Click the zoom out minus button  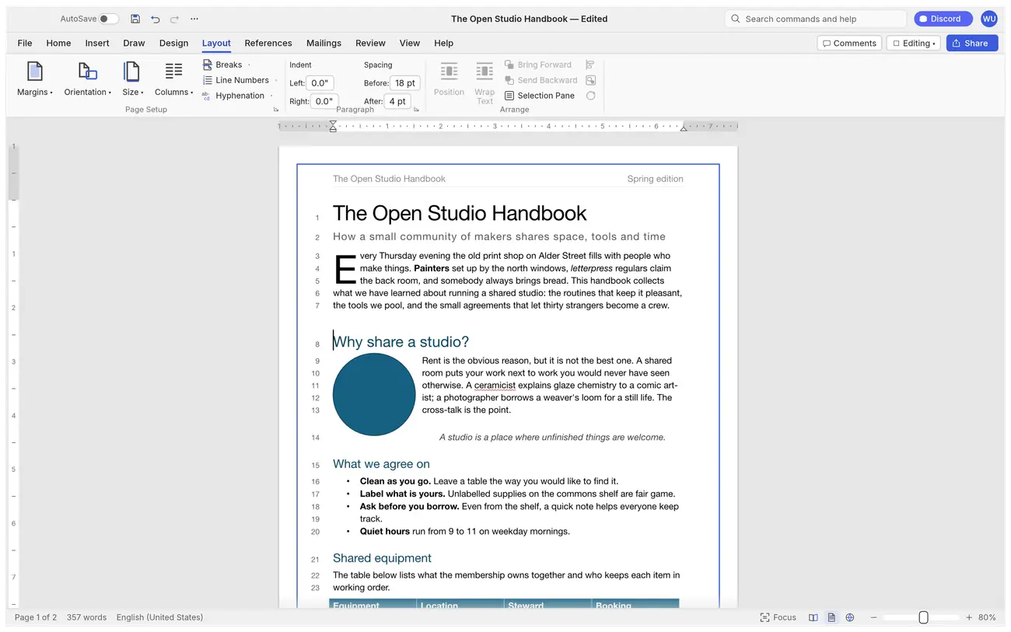pos(873,617)
